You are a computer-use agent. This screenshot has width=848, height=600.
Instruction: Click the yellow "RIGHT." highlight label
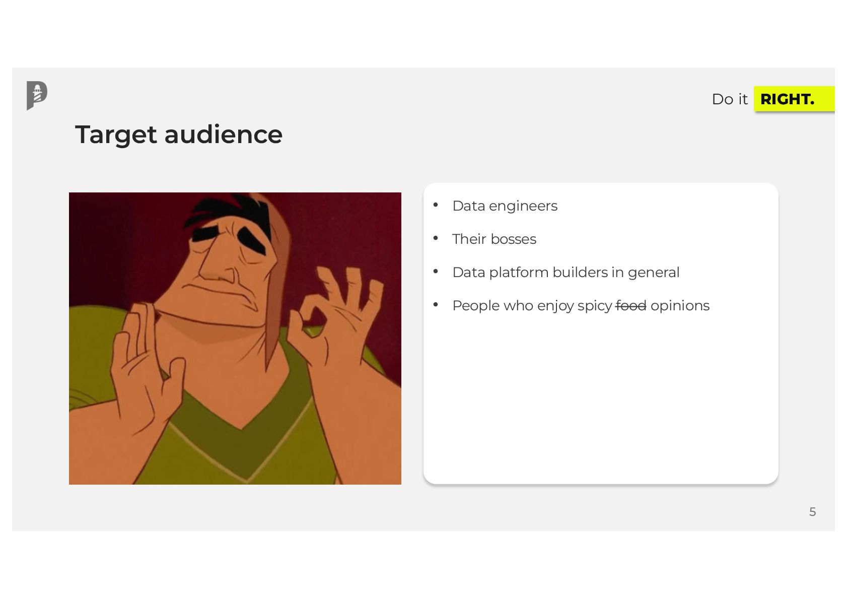click(794, 99)
